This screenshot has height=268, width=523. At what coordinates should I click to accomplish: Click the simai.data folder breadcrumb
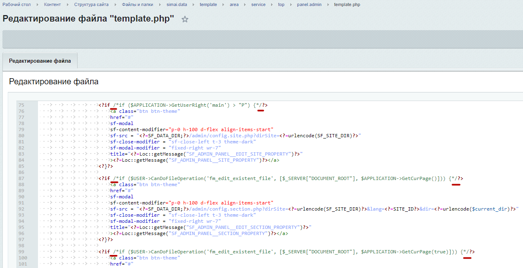coord(177,4)
